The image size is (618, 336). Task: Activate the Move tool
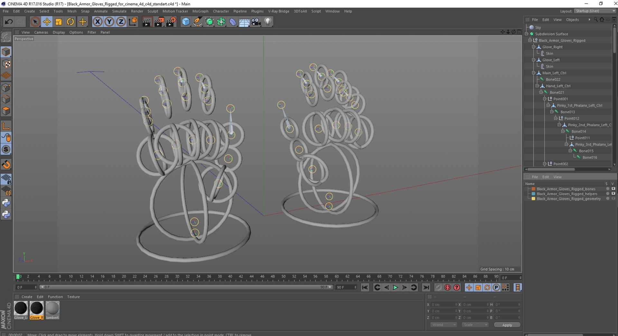47,22
